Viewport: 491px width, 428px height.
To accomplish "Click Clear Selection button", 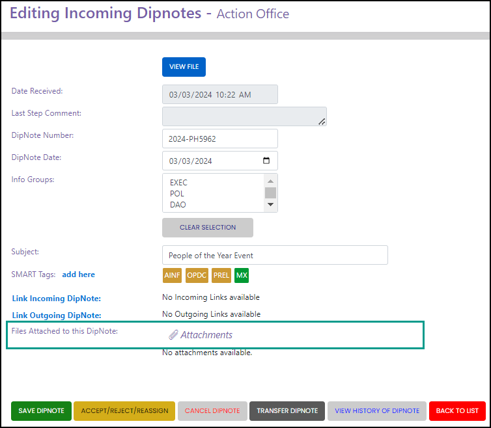I will (208, 228).
